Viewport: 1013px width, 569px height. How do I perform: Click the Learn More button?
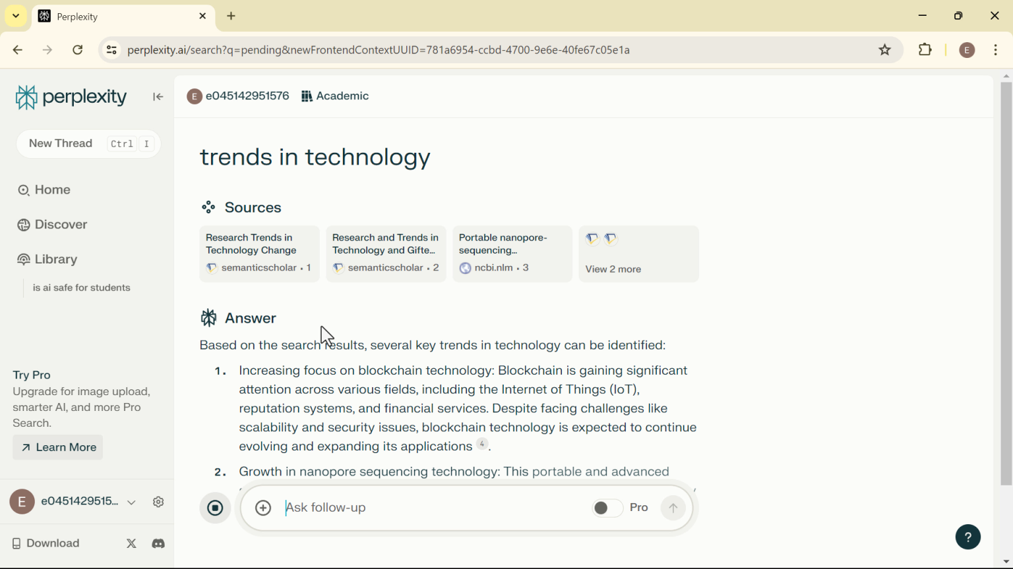pyautogui.click(x=57, y=447)
